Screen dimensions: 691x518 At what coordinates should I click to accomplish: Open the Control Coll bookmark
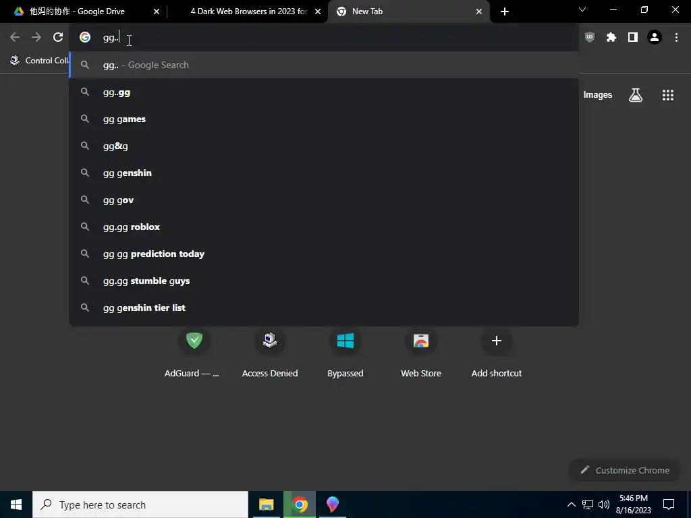point(38,60)
